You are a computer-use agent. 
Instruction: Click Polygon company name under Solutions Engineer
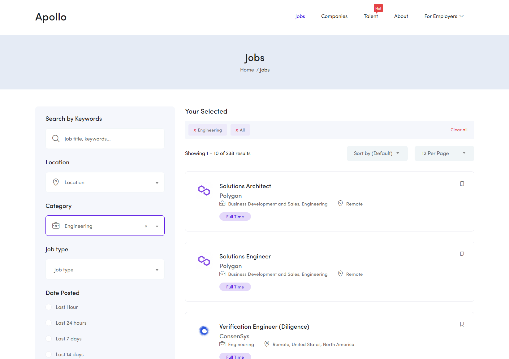[231, 266]
